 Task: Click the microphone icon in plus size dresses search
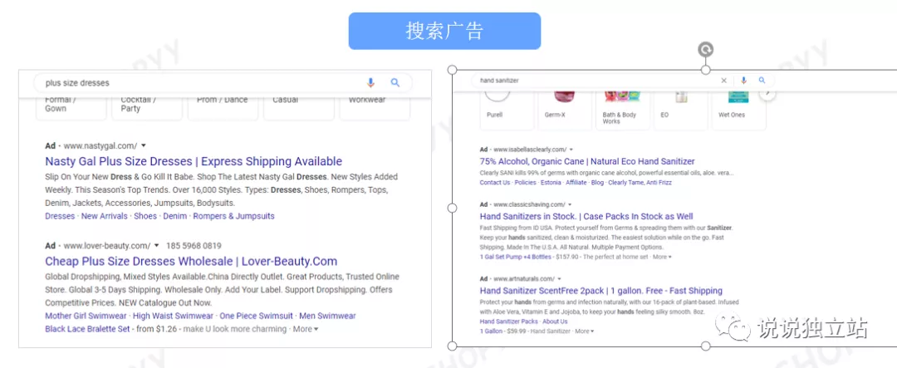click(x=370, y=83)
